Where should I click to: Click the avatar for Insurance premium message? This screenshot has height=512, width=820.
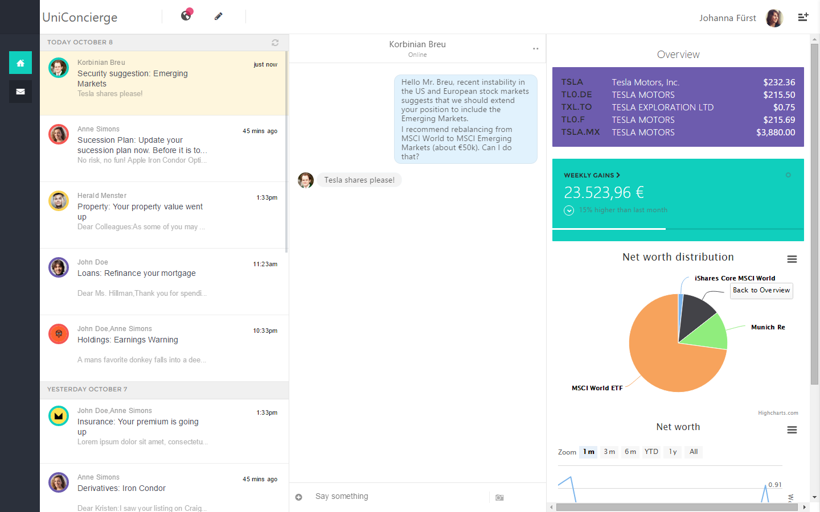tap(59, 416)
